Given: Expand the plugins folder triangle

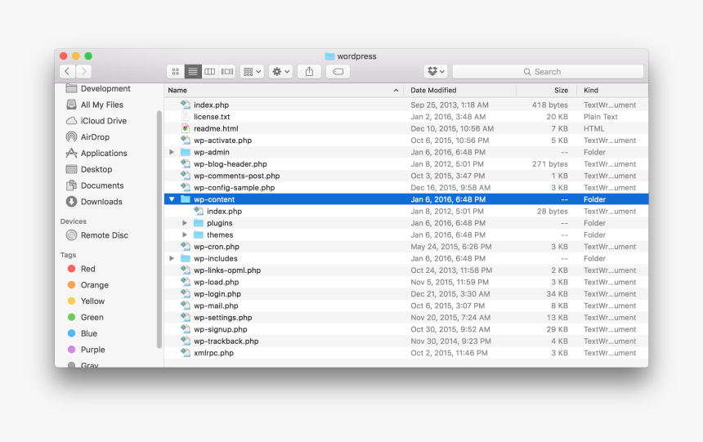Looking at the screenshot, I should point(185,223).
